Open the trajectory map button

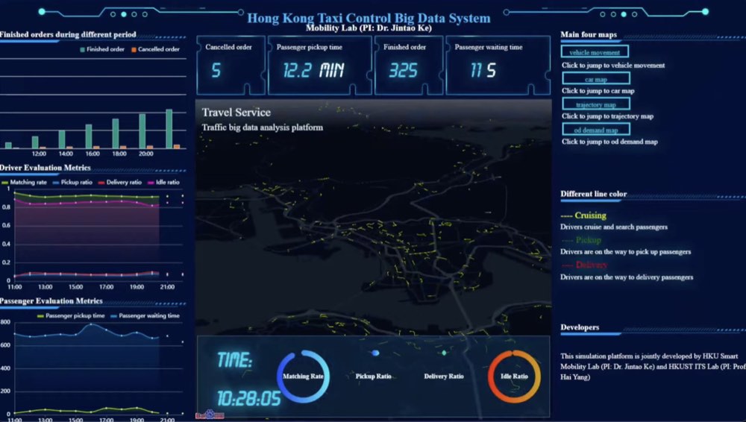click(x=596, y=104)
